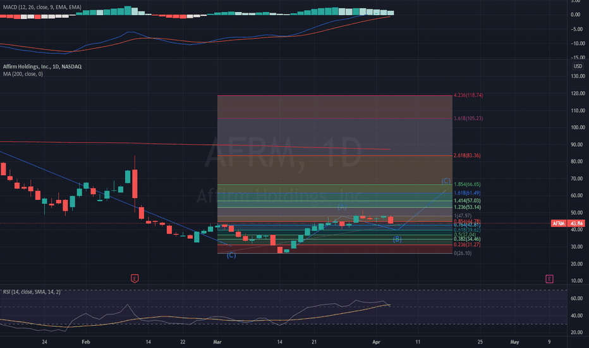Click the 1.854(66.65) Fibonacci level label
The height and width of the screenshot is (348, 589).
[x=467, y=184]
